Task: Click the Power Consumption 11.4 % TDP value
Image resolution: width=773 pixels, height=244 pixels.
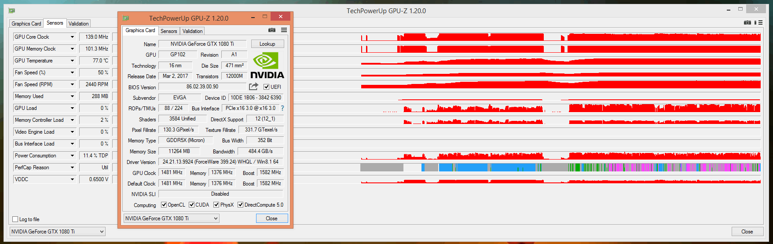Action: tap(95, 156)
